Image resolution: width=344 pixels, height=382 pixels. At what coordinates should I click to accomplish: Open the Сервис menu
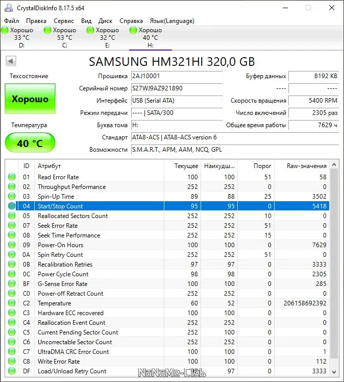64,21
